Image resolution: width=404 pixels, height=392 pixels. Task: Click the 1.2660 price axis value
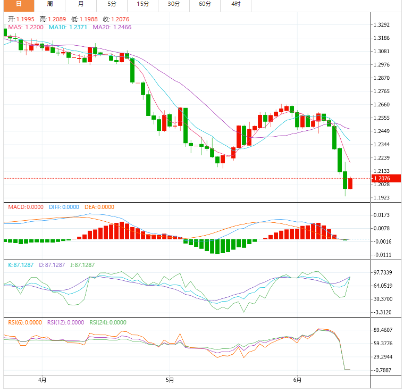pos(382,105)
